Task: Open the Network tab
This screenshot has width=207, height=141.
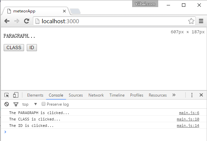Action: (96, 95)
